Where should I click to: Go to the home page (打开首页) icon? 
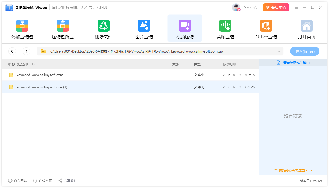[x=307, y=26]
